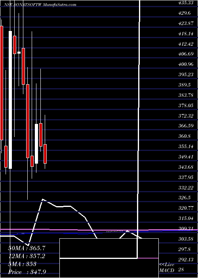Select the 315.04 price axis label
This screenshot has width=198, height=278.
(185, 218)
